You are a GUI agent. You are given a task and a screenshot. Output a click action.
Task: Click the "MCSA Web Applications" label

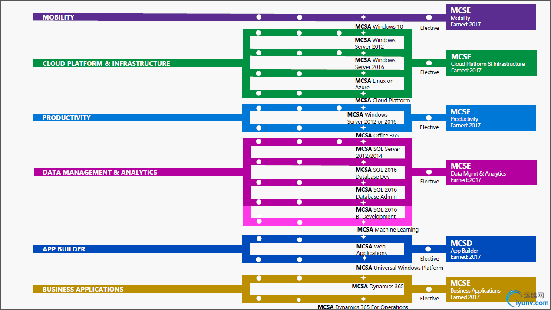click(x=372, y=250)
